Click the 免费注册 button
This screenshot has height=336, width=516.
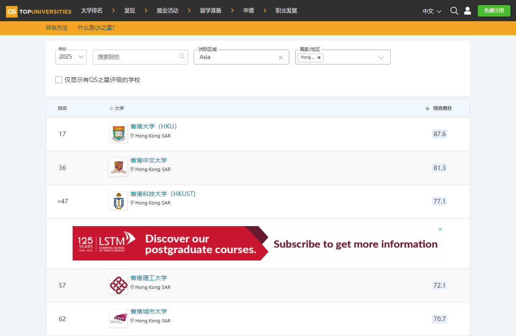(494, 11)
